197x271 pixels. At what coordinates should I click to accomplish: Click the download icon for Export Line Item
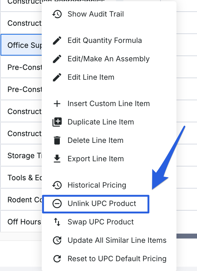pos(57,159)
